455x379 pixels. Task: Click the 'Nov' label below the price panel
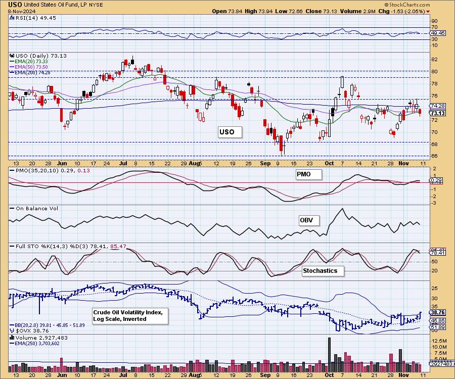403,163
